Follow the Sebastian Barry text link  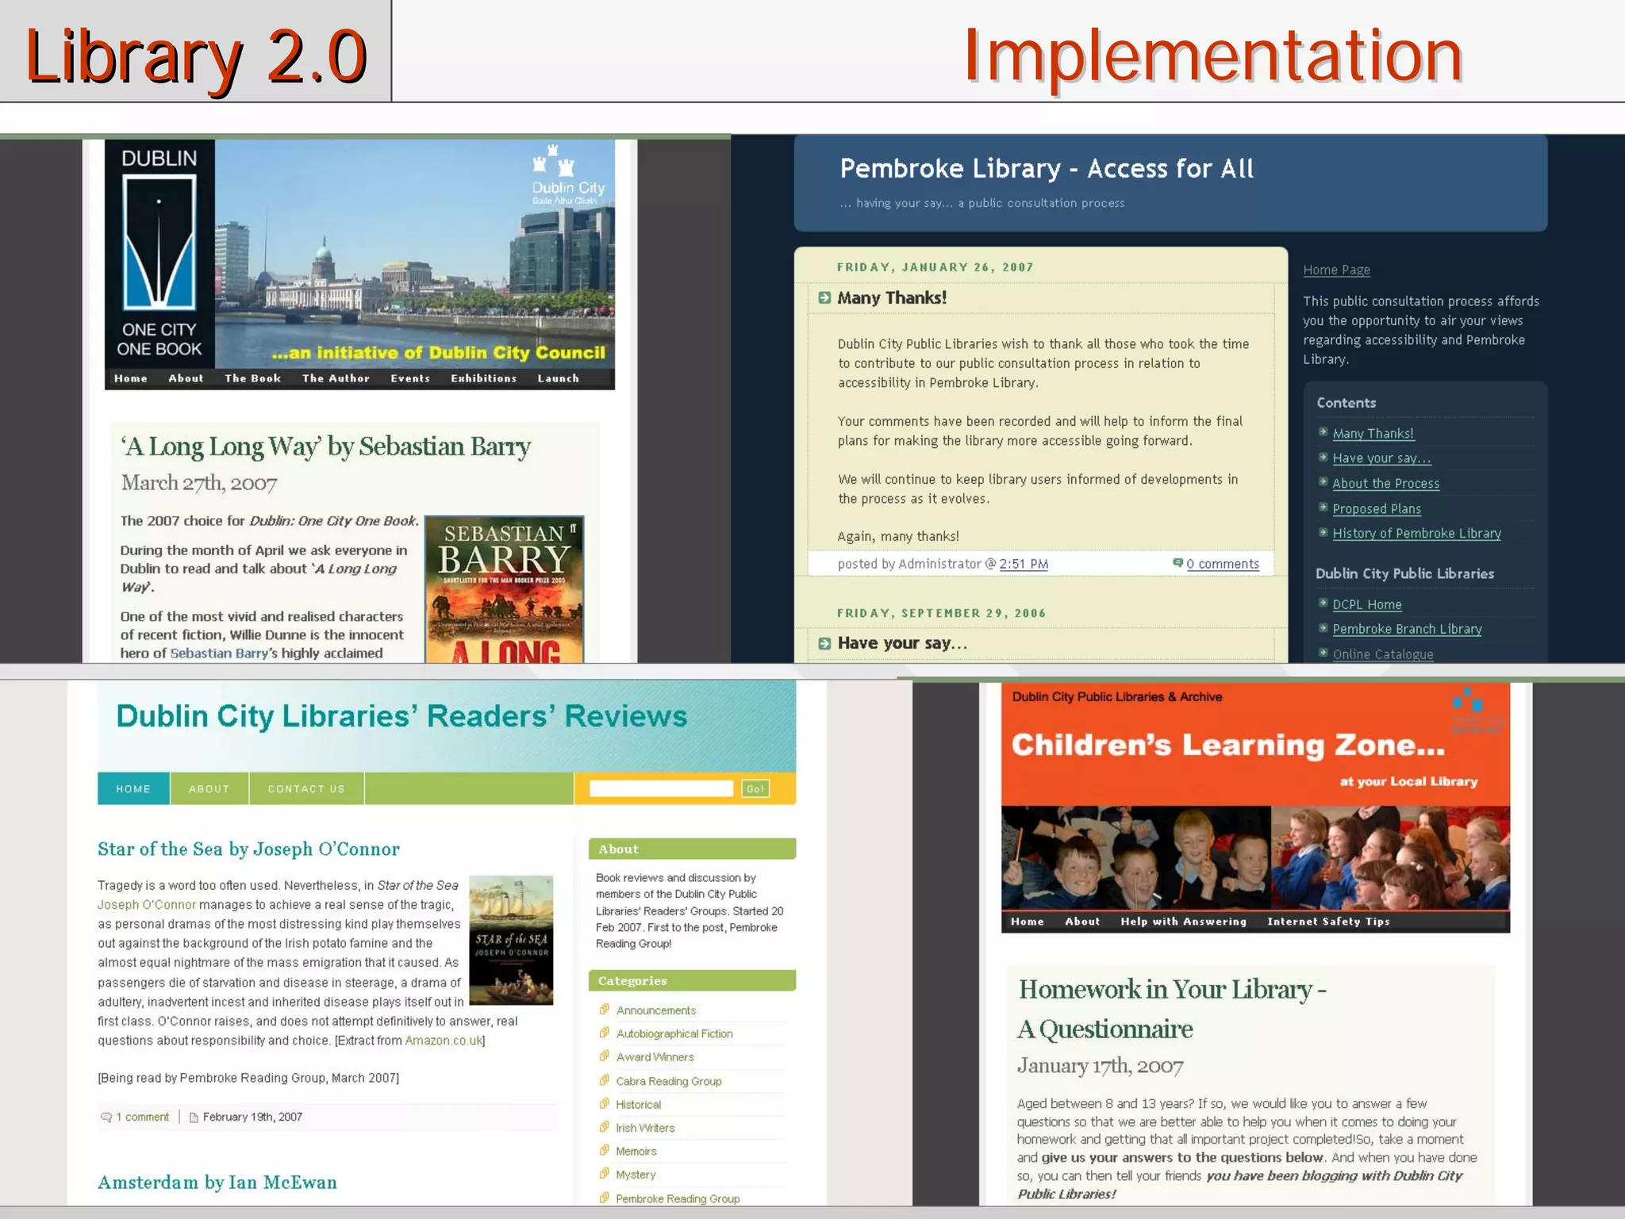point(219,653)
